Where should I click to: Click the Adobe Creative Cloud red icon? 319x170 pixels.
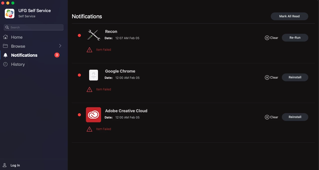click(x=93, y=115)
